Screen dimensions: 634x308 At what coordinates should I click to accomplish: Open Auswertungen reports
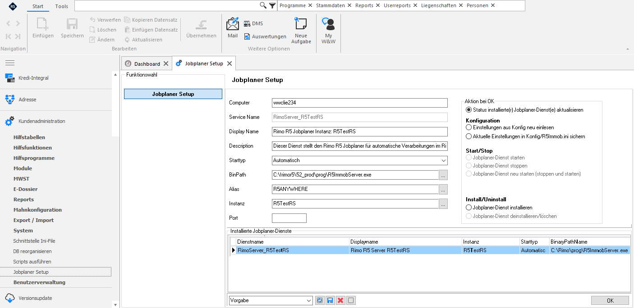[x=265, y=36]
